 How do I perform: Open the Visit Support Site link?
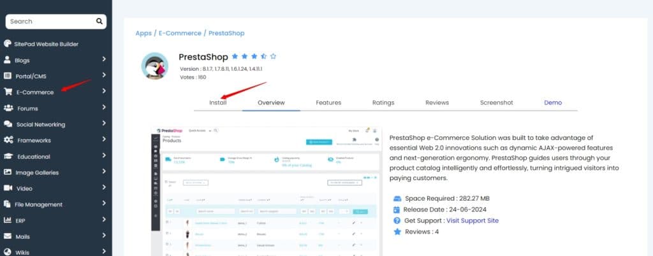point(473,221)
